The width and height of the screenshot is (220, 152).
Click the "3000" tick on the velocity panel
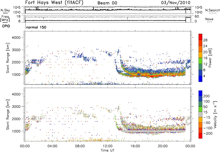point(16,106)
